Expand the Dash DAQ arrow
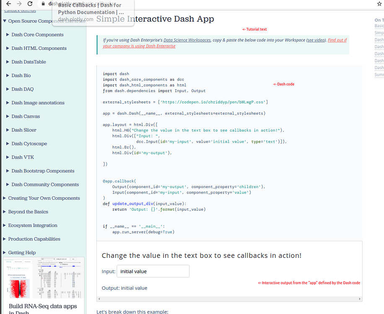 click(x=8, y=89)
